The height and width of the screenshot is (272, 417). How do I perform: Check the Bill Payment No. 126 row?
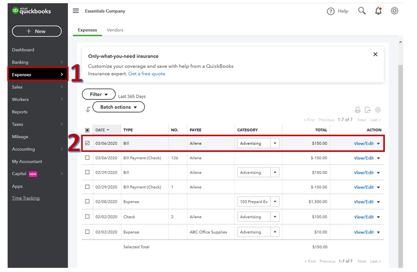pyautogui.click(x=87, y=158)
